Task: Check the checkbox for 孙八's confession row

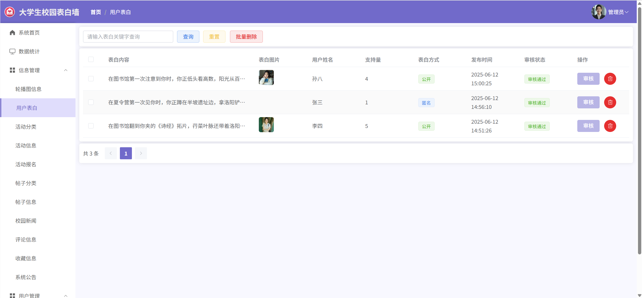Action: (91, 79)
